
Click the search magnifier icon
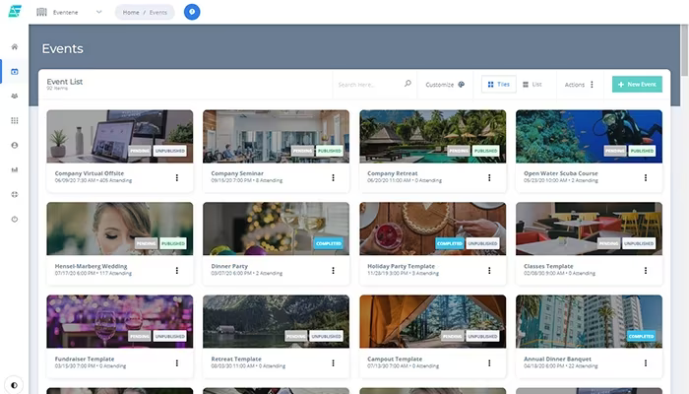tap(407, 83)
